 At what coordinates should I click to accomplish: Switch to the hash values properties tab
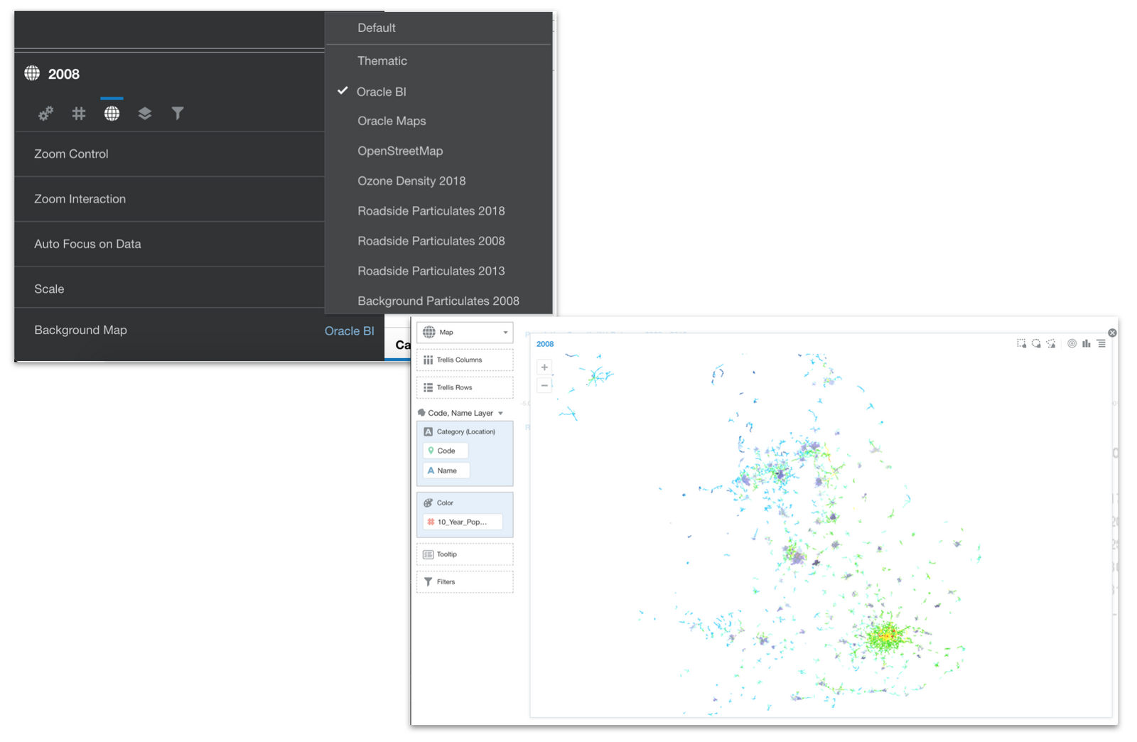(x=79, y=114)
